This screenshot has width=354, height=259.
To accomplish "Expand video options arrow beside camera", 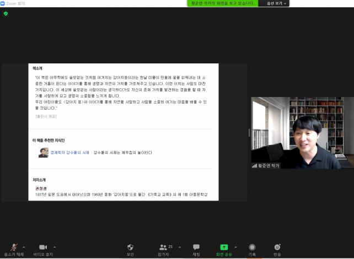I will [54, 247].
